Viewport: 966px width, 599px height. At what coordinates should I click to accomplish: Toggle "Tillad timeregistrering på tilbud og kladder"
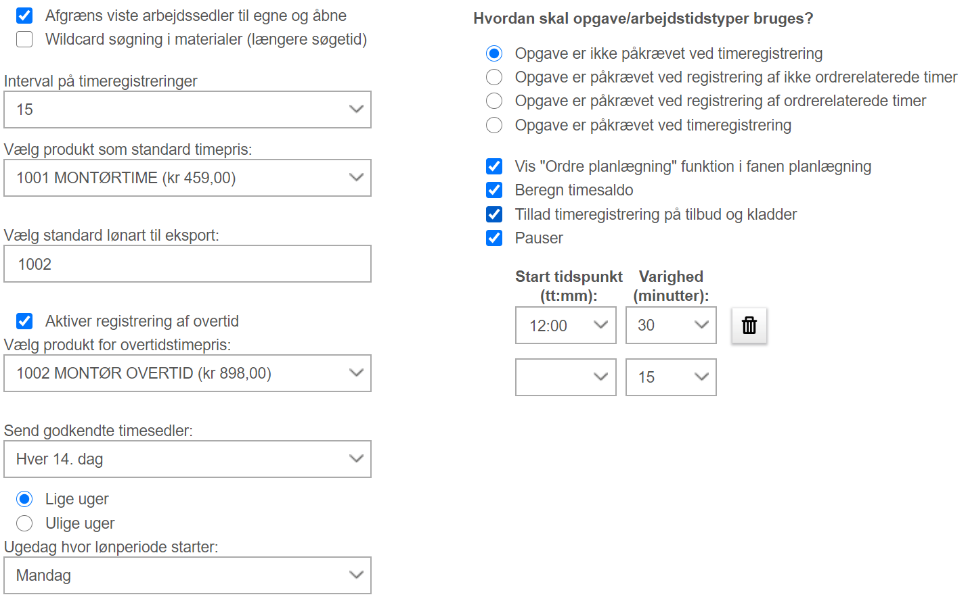494,214
